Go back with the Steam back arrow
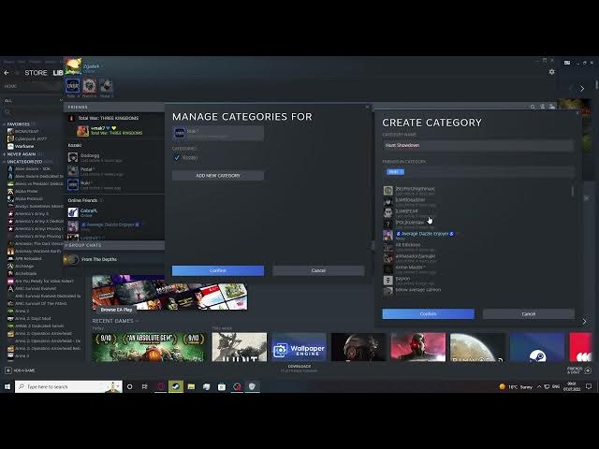 point(7,73)
